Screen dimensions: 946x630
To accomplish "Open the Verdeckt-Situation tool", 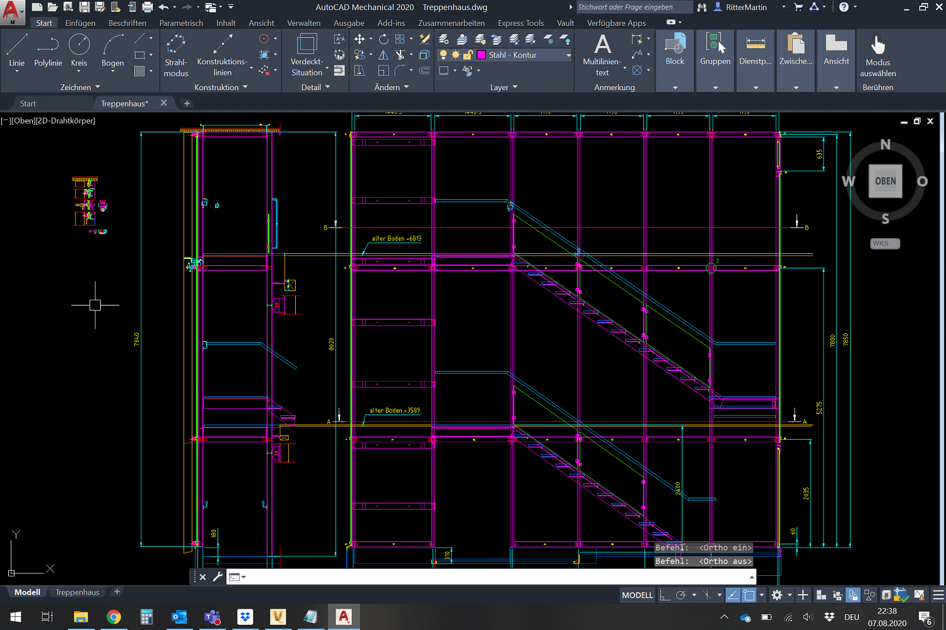I will 307,55.
